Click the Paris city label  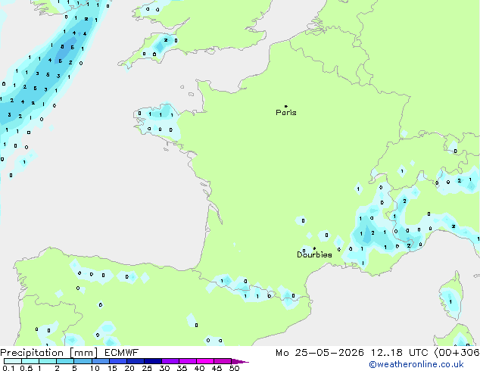[286, 113]
